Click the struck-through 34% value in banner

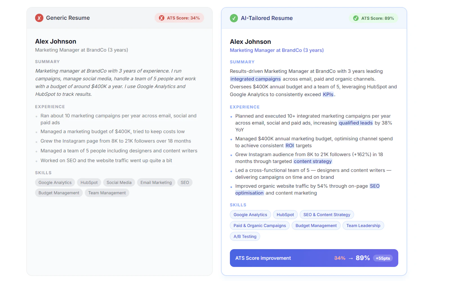(x=340, y=258)
